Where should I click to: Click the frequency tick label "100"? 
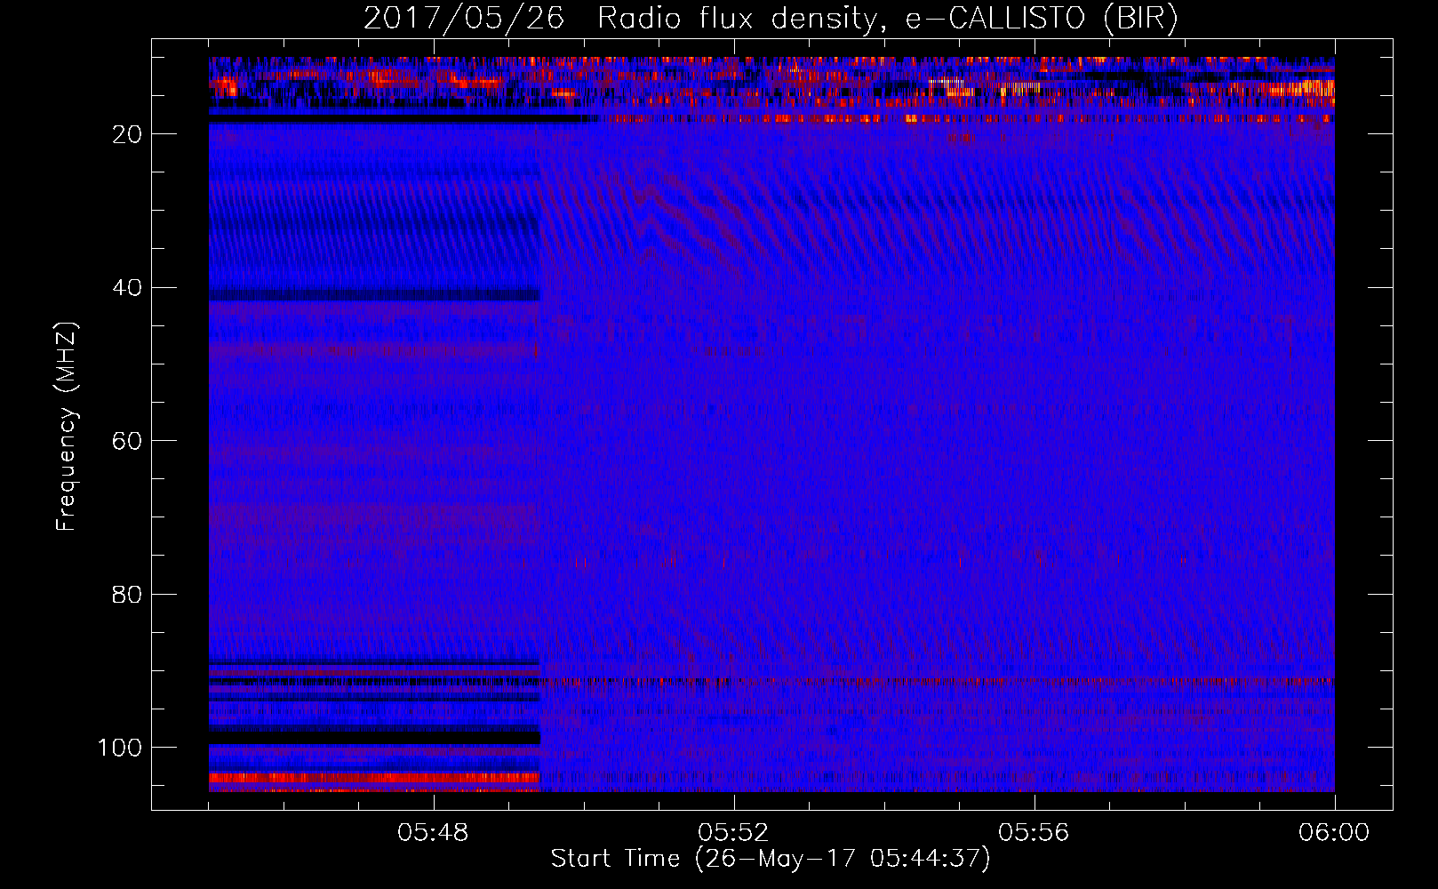[x=120, y=748]
